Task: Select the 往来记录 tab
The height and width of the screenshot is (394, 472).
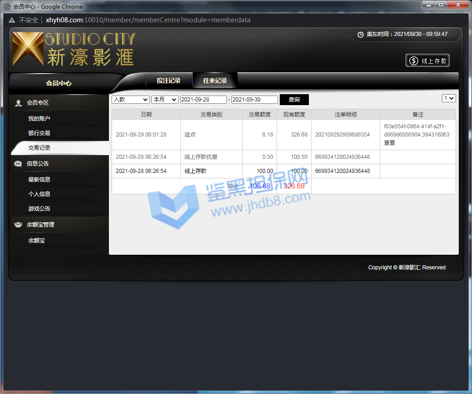Action: [x=215, y=81]
